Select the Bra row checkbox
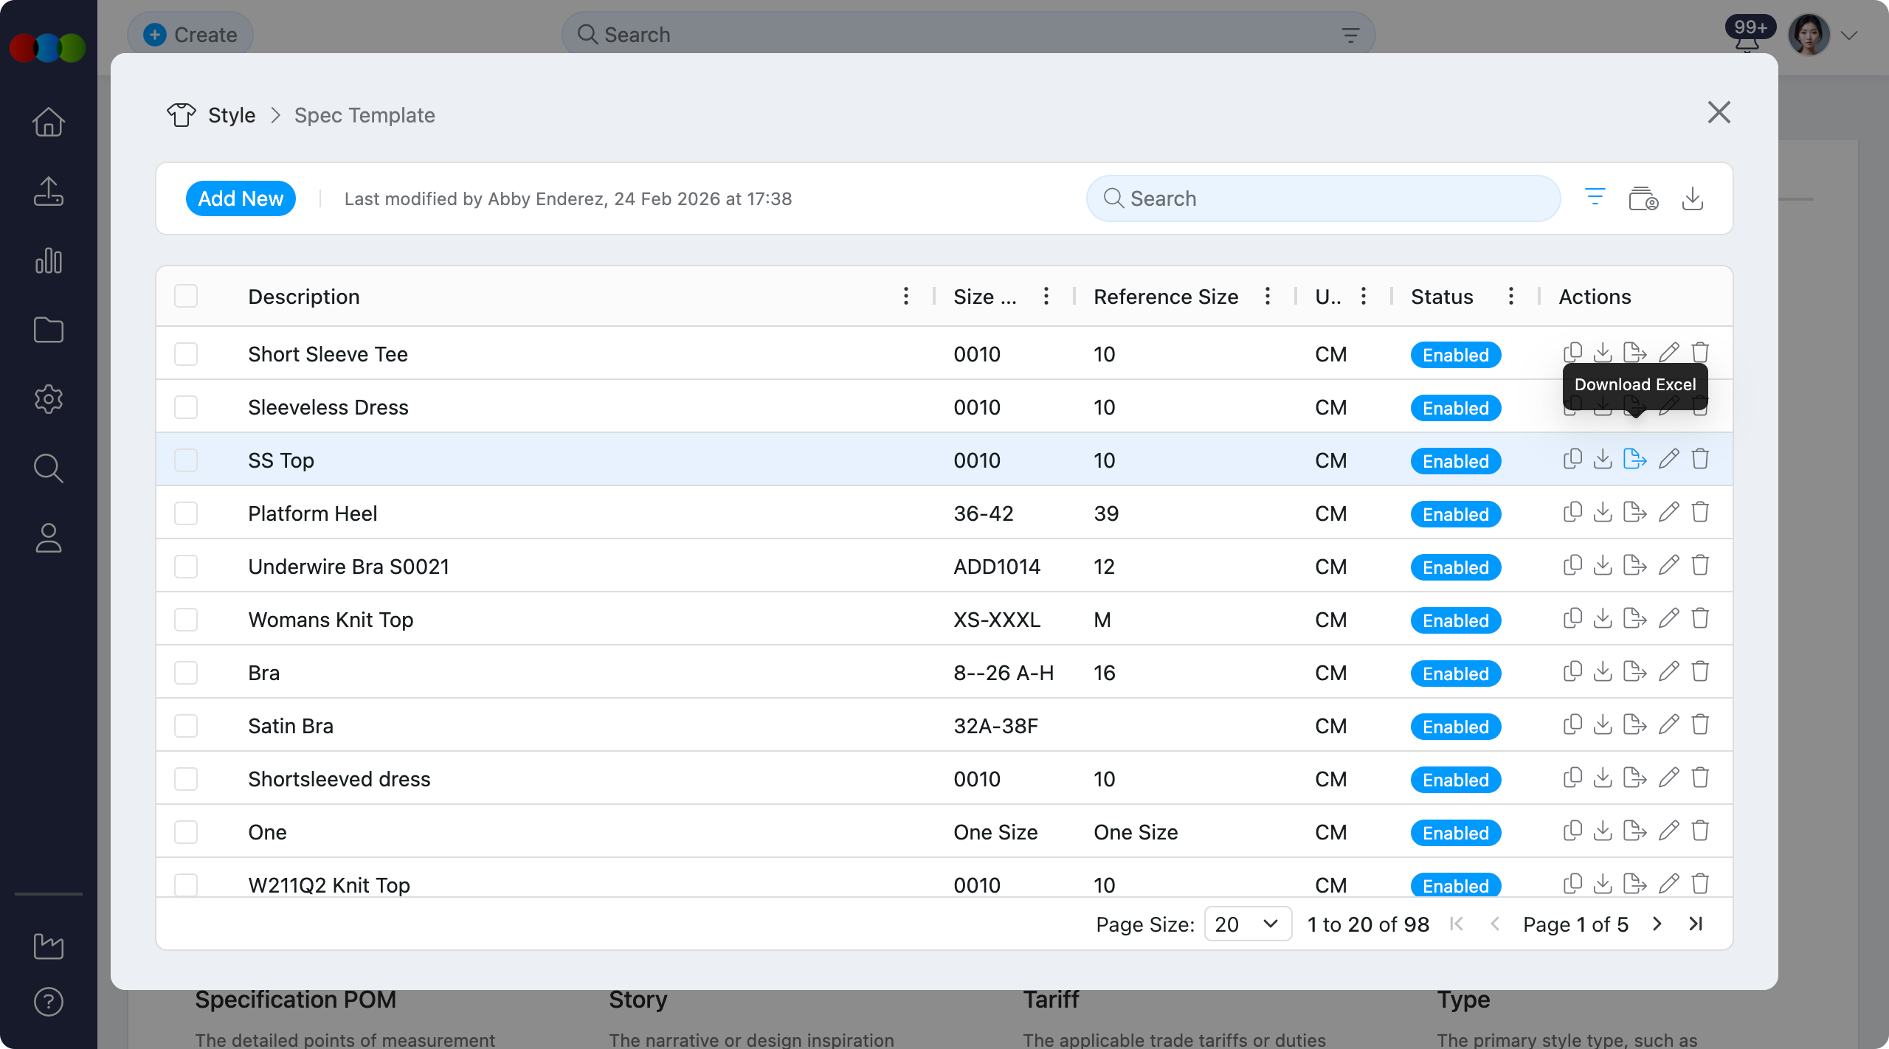 (x=186, y=673)
